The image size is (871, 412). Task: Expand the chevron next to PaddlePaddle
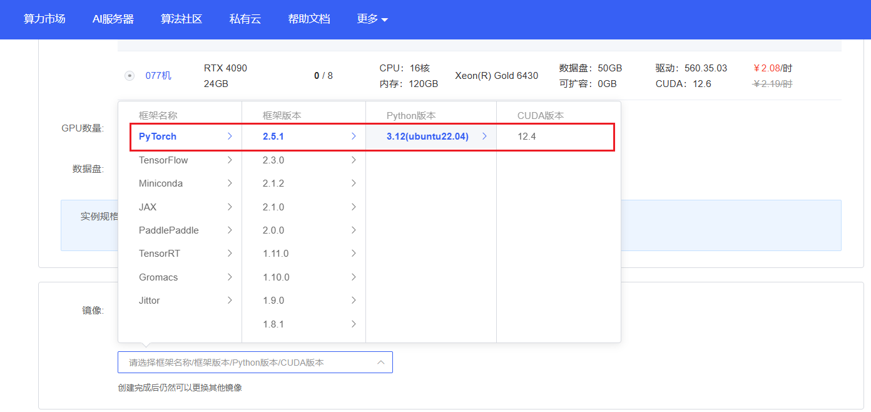(x=230, y=230)
